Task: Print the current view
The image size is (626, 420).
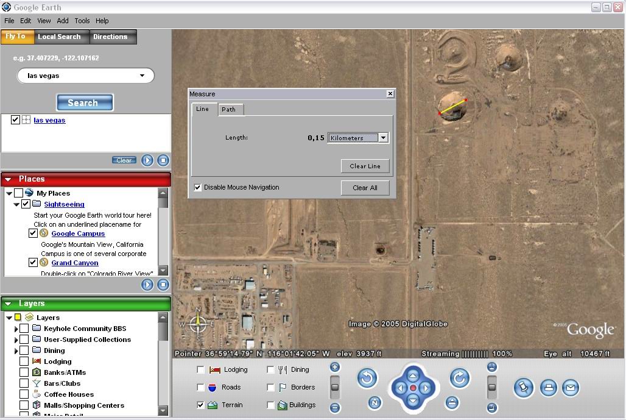Action: pyautogui.click(x=549, y=388)
